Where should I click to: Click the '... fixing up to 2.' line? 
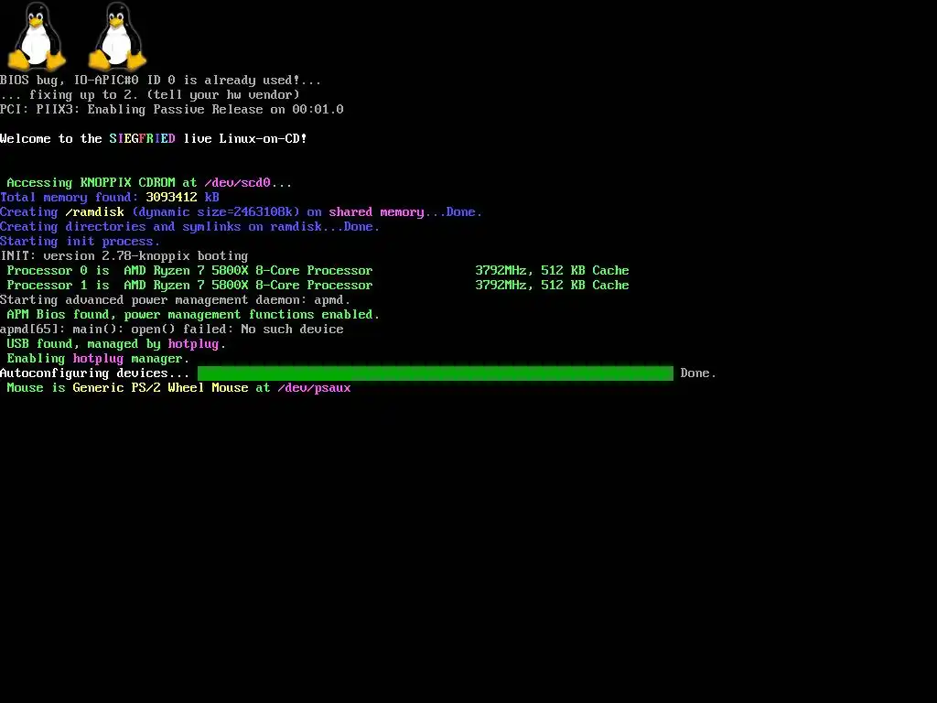[x=150, y=94]
